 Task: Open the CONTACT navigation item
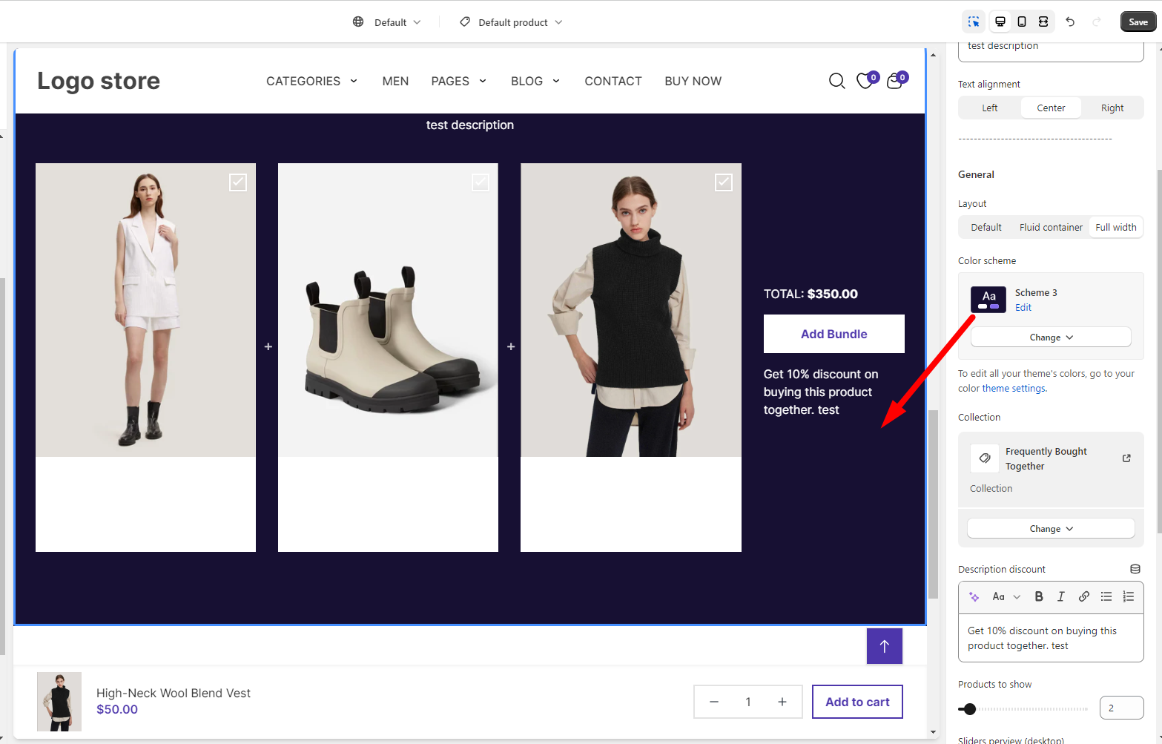click(613, 81)
